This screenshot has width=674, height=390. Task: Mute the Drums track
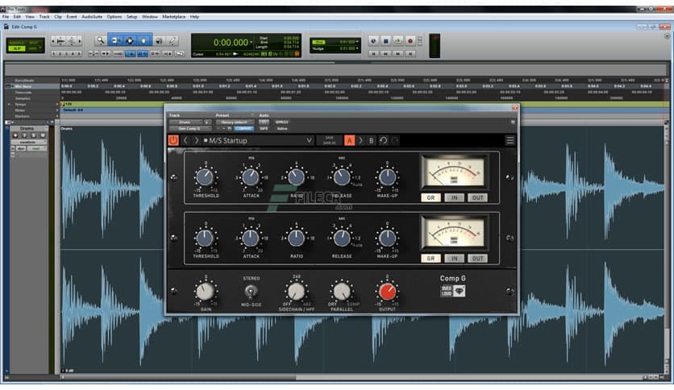tap(43, 135)
